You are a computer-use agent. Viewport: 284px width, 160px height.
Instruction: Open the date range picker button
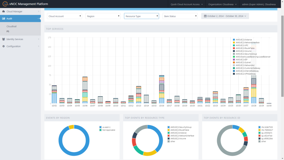point(225,16)
